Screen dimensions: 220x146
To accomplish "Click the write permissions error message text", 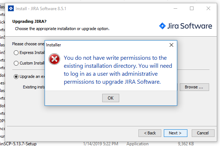I will [118, 70].
